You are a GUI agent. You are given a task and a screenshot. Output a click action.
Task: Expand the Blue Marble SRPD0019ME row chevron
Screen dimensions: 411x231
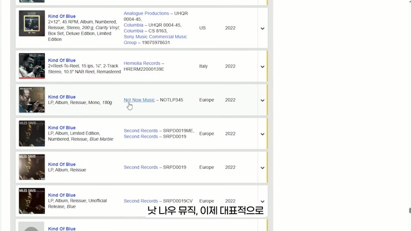pos(262,134)
